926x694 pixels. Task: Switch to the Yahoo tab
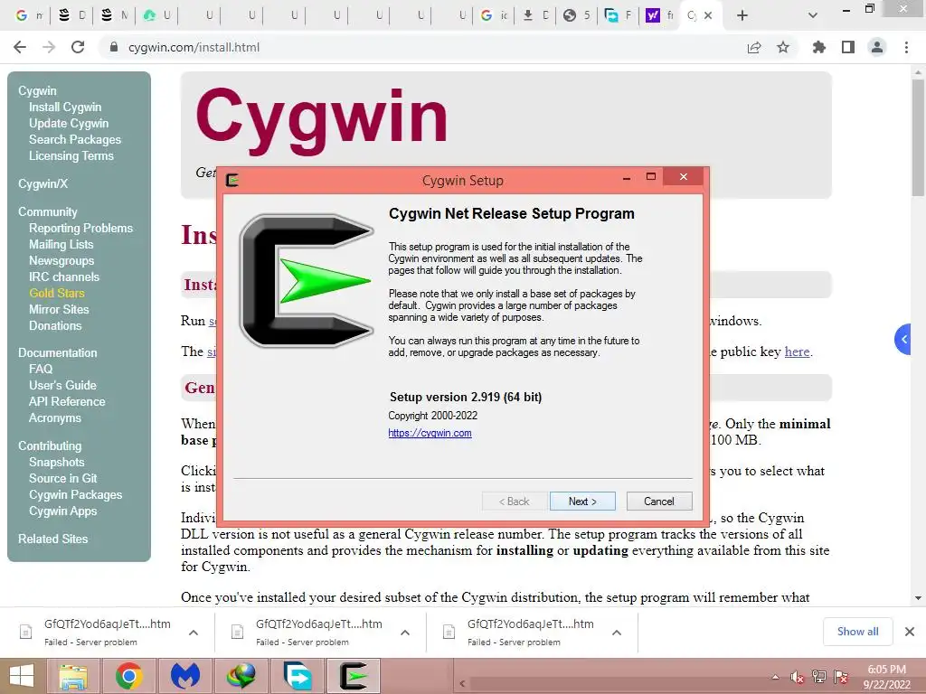(659, 15)
